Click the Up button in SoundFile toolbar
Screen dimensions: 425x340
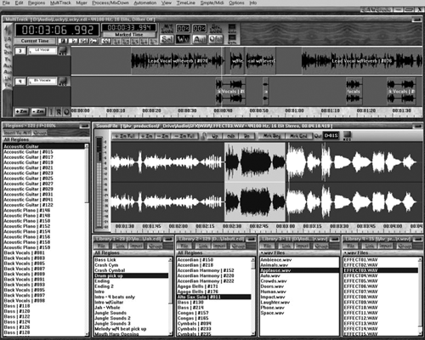coord(215,136)
